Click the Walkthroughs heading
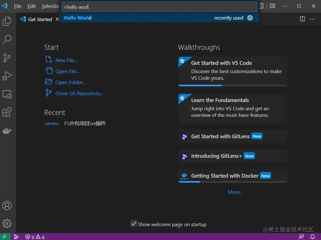 click(x=199, y=47)
